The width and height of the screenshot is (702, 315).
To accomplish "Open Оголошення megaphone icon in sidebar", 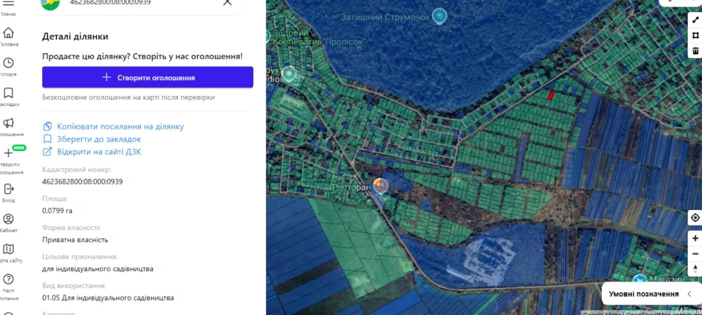I will tap(9, 123).
